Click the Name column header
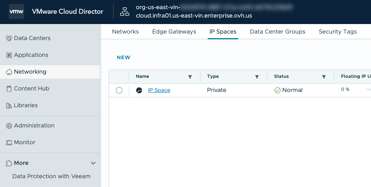 coord(142,76)
